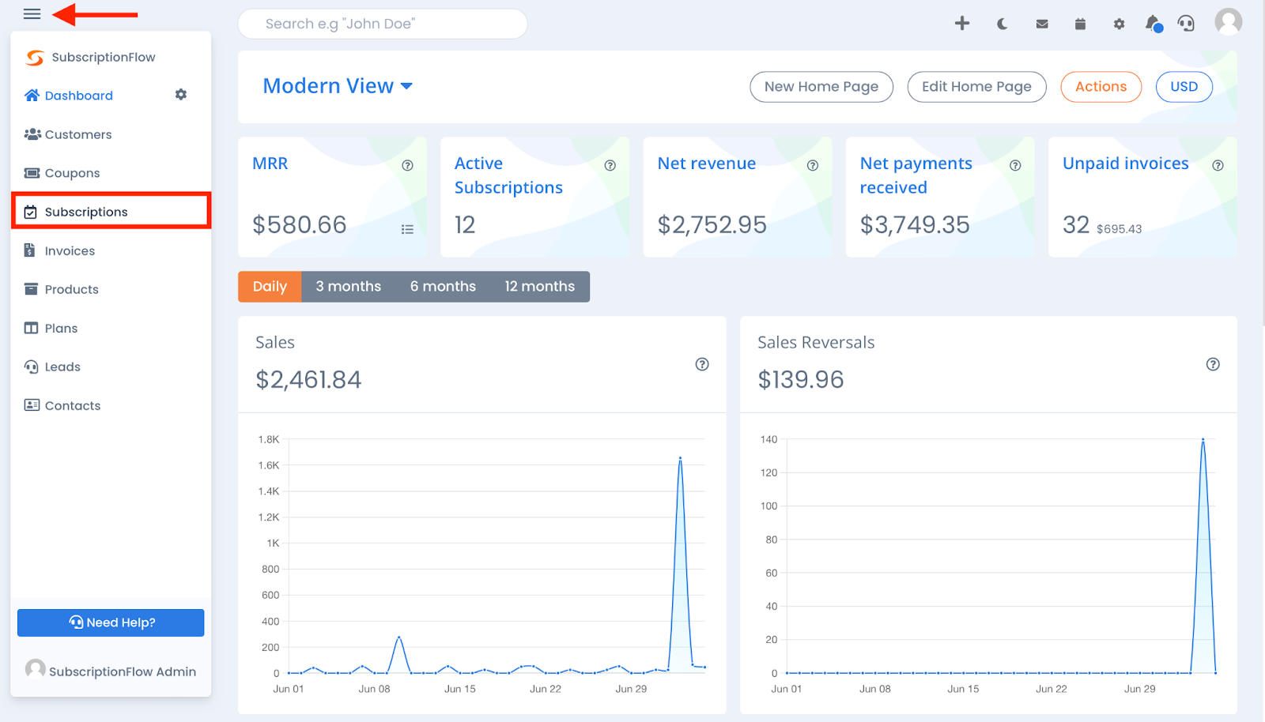This screenshot has width=1265, height=722.
Task: Open the user profile avatar
Action: coord(1228,22)
